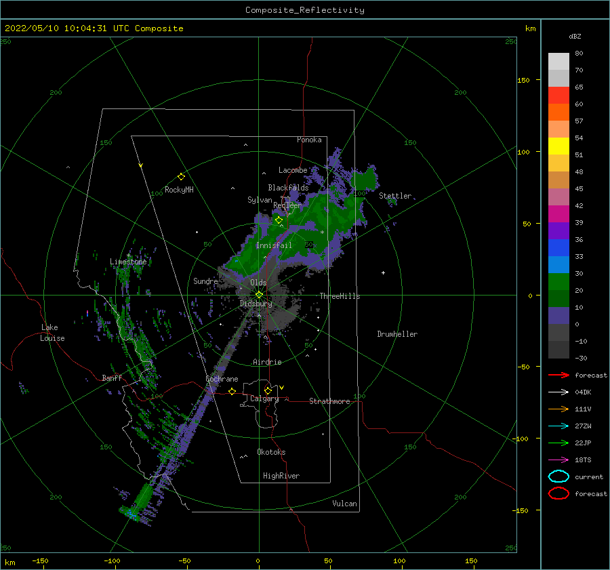
Task: Click the cyan 'current' ellipse legend icon
Action: click(x=558, y=476)
